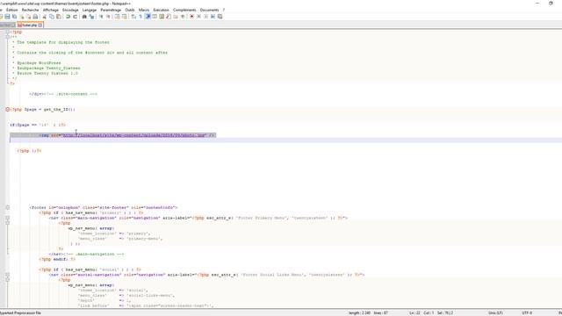The width and height of the screenshot is (562, 316).
Task: Click the Unix (LF) status bar field
Action: [495, 312]
